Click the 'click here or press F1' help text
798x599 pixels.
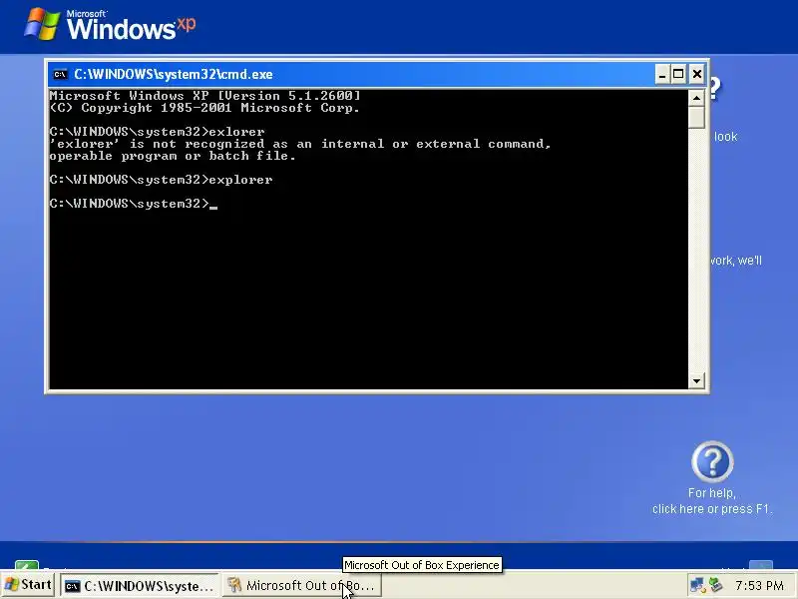point(712,509)
